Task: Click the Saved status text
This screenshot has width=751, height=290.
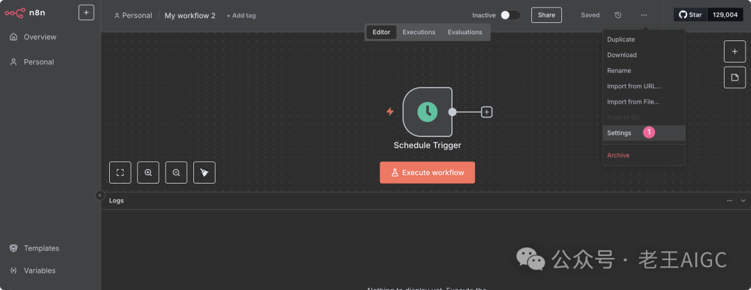Action: 590,15
